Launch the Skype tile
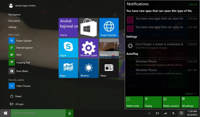200x117 pixels. click(x=68, y=48)
